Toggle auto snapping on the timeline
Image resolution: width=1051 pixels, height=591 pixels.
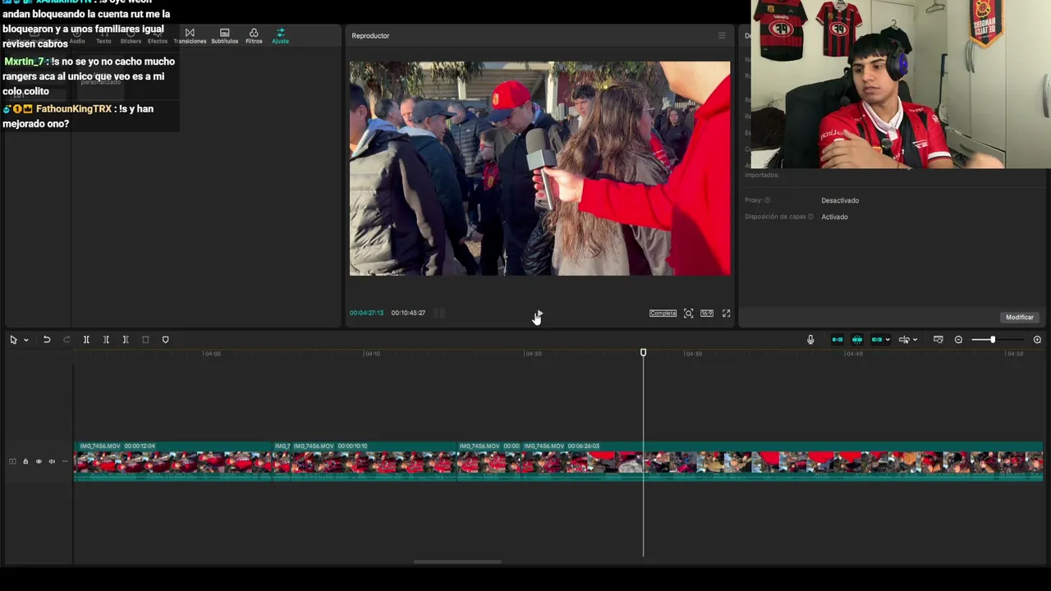(857, 340)
